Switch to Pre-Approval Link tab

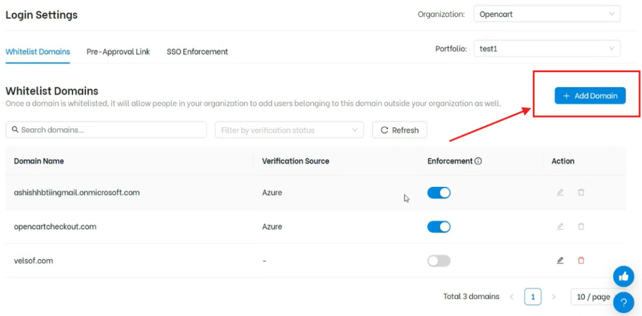(x=118, y=51)
